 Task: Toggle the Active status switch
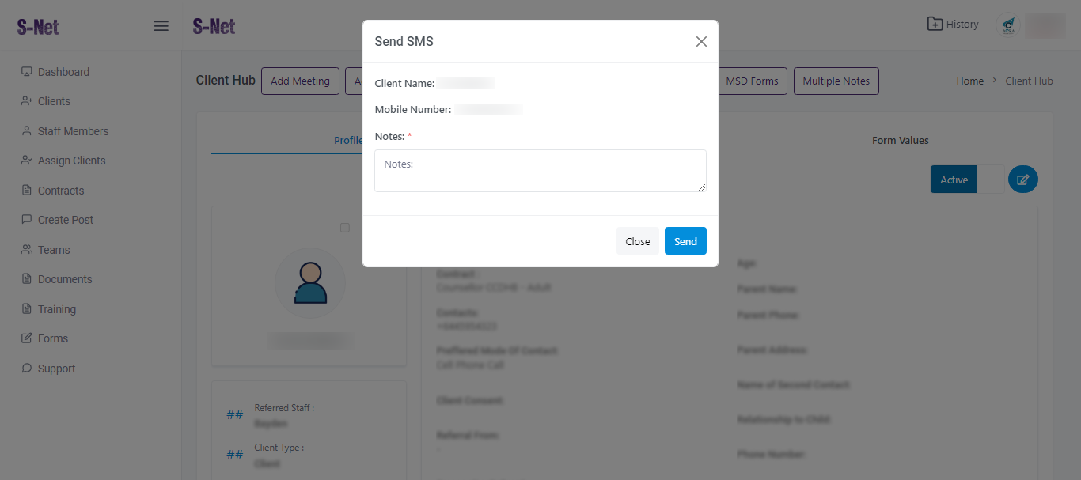pyautogui.click(x=967, y=180)
